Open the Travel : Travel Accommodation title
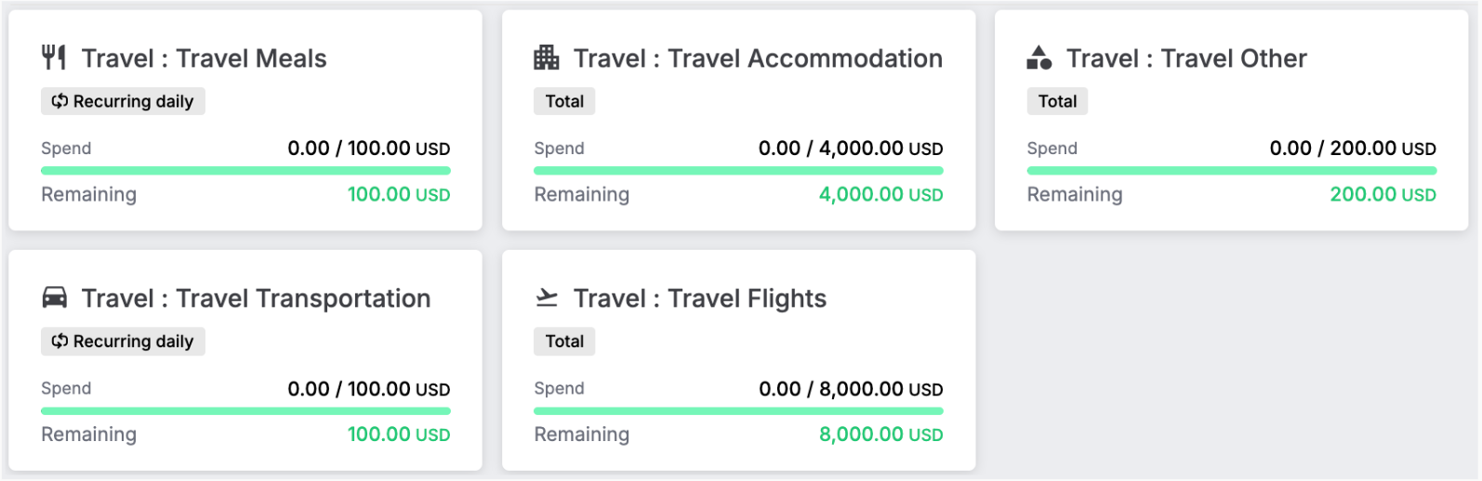This screenshot has height=481, width=1482. [758, 58]
